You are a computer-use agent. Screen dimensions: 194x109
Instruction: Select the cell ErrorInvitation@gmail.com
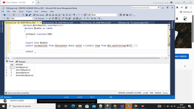click(25, 75)
